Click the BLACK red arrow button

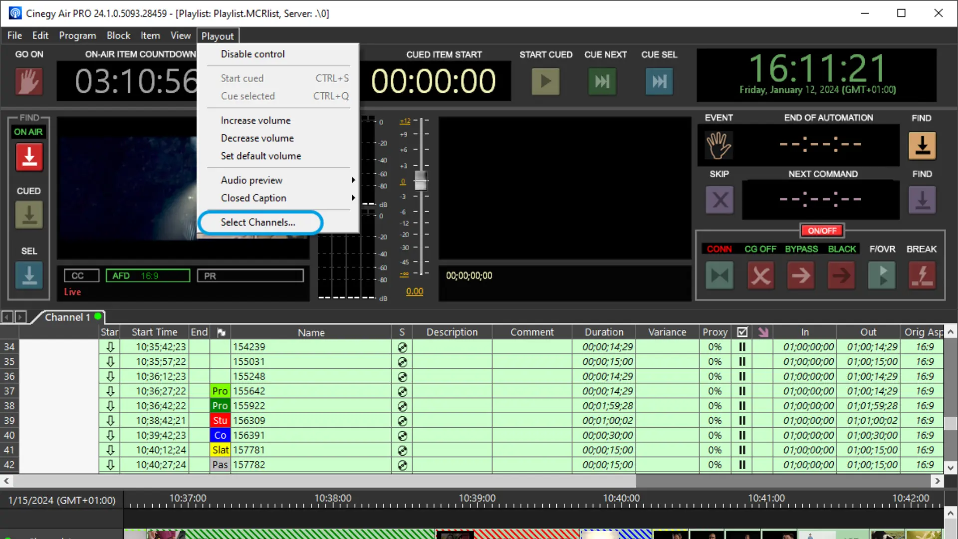(841, 275)
